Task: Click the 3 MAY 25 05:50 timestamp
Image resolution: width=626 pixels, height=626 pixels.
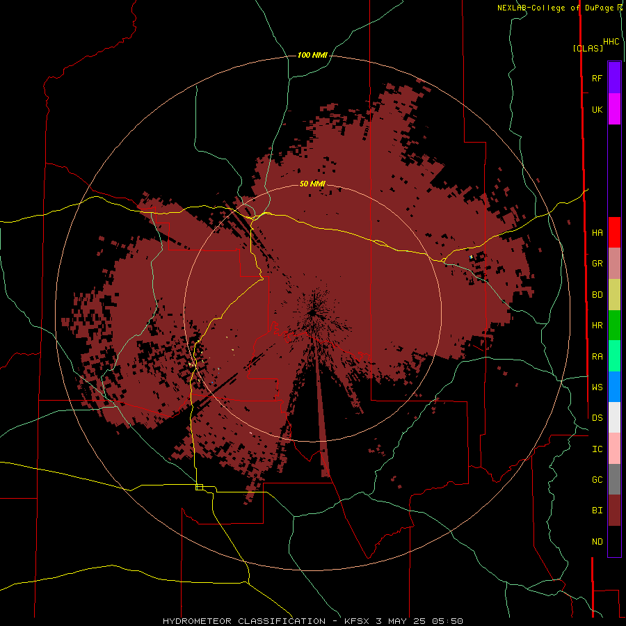Action: [x=419, y=621]
